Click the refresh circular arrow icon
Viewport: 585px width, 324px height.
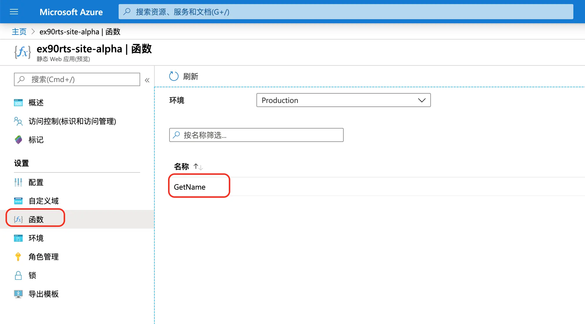pos(174,76)
